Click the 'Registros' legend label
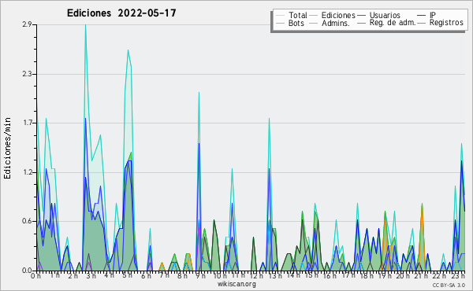The image size is (473, 291). (446, 23)
